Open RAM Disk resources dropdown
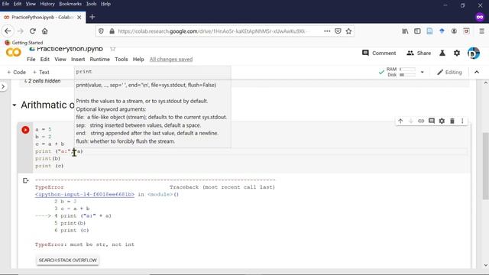 point(423,72)
